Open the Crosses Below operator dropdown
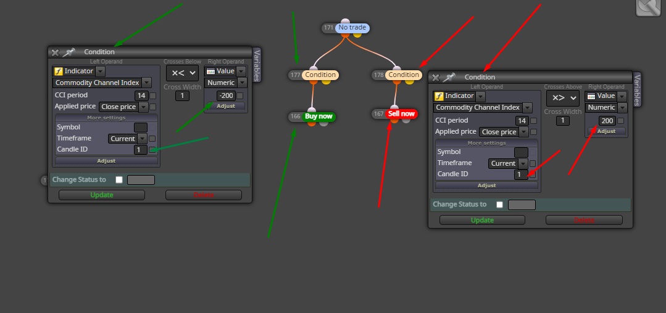 pyautogui.click(x=182, y=73)
